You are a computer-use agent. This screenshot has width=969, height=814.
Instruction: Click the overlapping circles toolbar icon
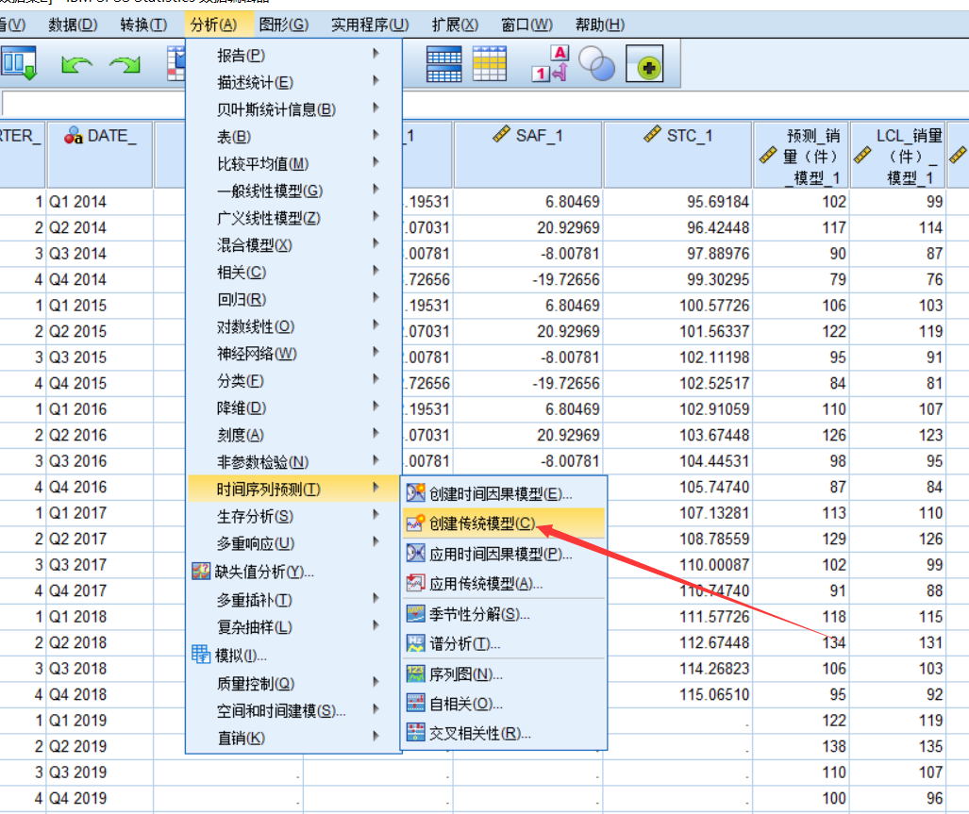tap(596, 63)
